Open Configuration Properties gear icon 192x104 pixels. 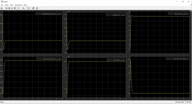2,8
